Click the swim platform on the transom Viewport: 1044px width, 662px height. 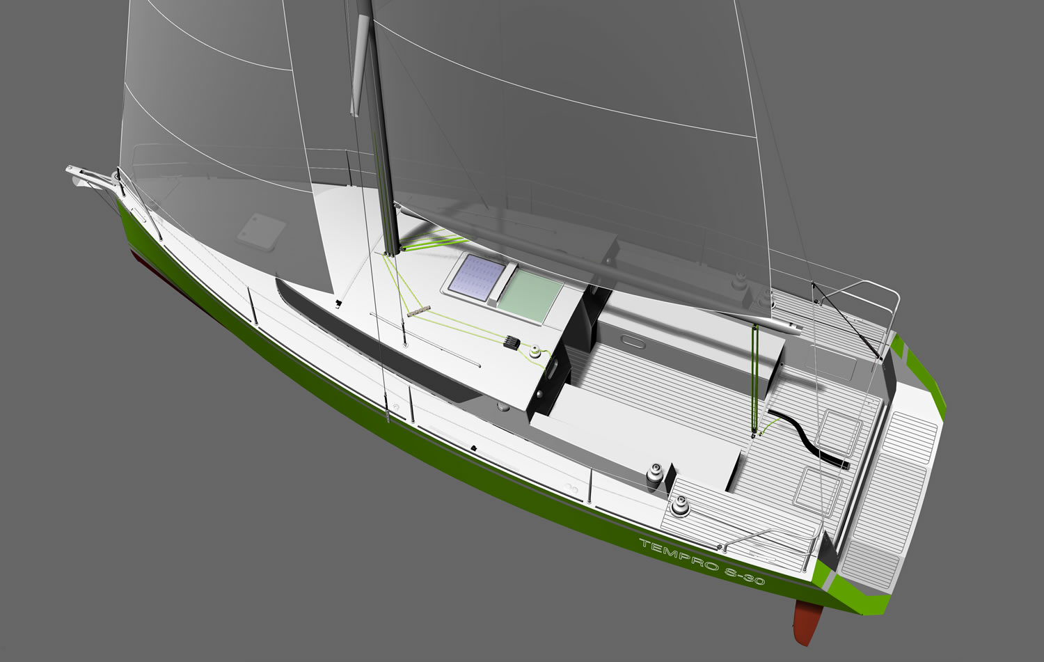tap(896, 487)
